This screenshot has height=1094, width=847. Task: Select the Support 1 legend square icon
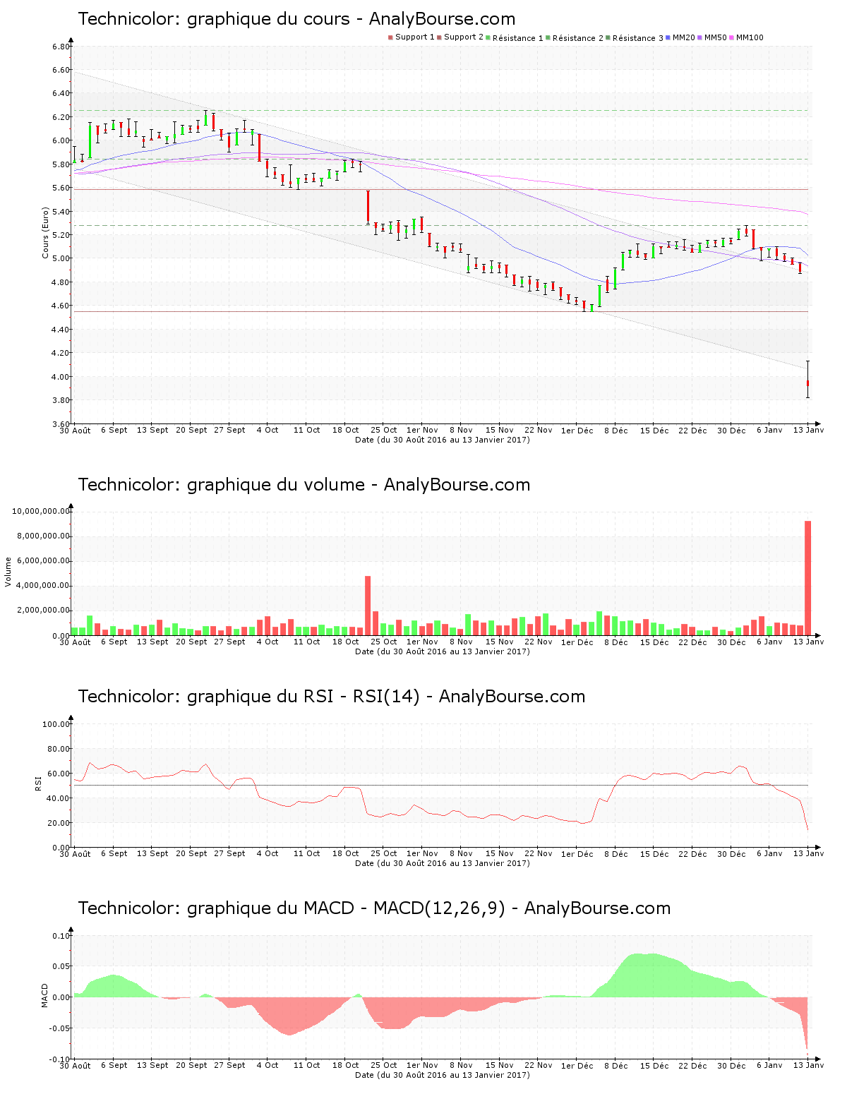click(x=390, y=35)
